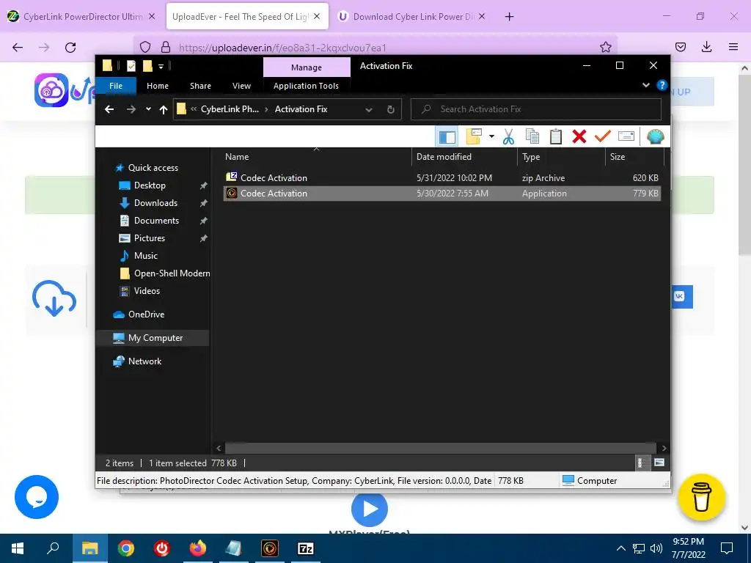Click the Email envelope icon in toolbar
This screenshot has height=563, width=751.
[626, 137]
